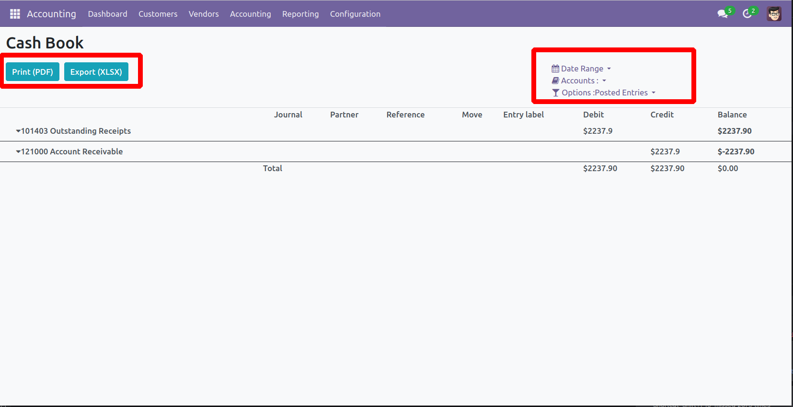Open the Dashboard menu

(x=108, y=14)
